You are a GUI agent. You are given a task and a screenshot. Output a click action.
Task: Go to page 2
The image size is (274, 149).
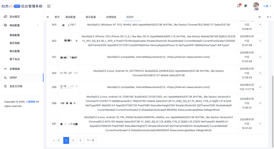73,140
